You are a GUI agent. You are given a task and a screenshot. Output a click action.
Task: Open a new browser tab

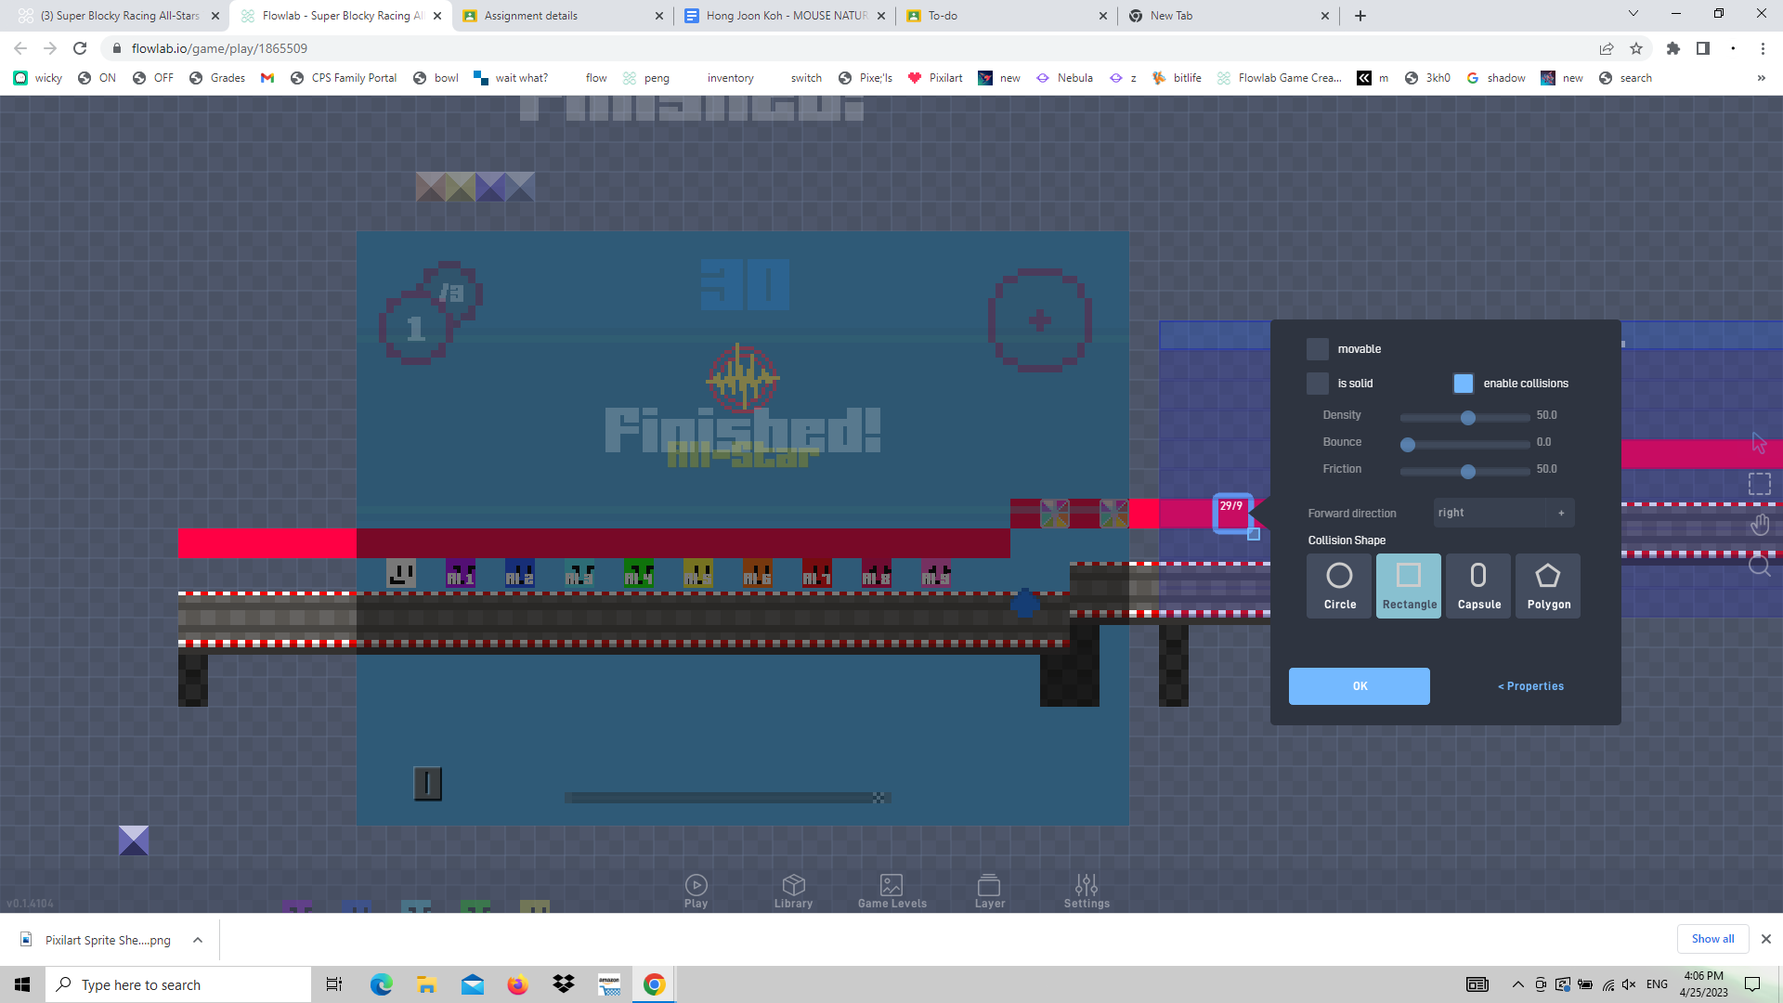point(1360,16)
